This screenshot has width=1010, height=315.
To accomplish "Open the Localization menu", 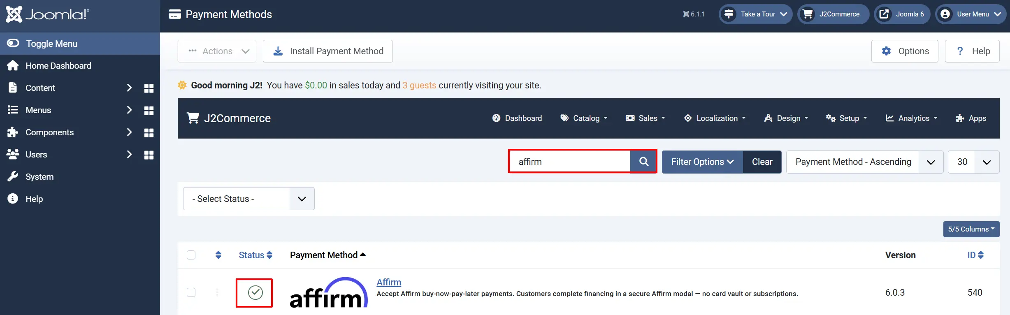I will point(715,118).
